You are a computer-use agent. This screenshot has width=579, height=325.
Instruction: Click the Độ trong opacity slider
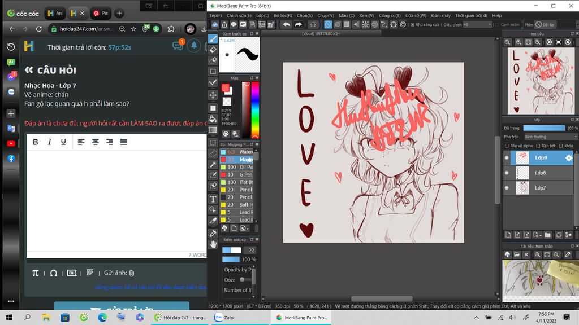pos(544,128)
